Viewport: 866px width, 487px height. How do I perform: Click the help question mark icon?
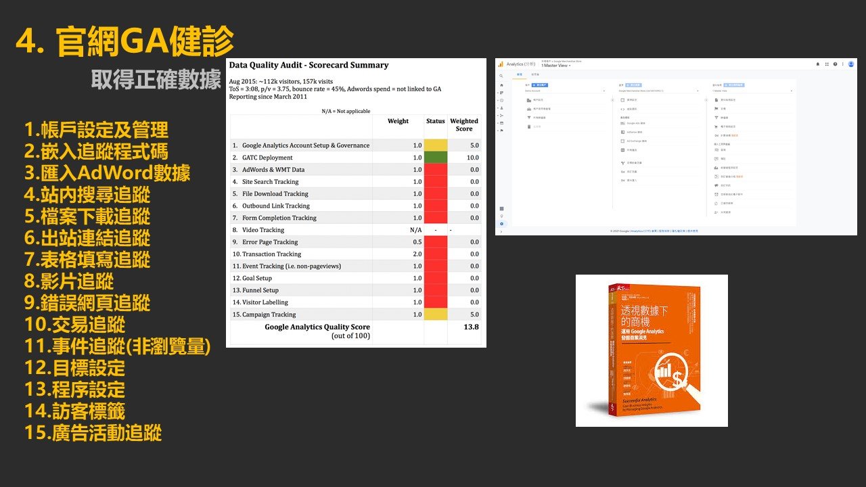[x=835, y=64]
